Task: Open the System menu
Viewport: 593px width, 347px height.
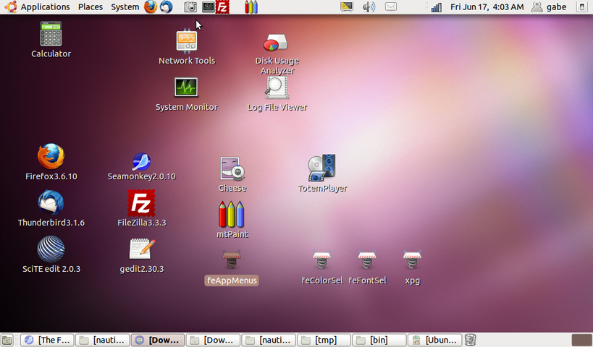Action: [125, 7]
